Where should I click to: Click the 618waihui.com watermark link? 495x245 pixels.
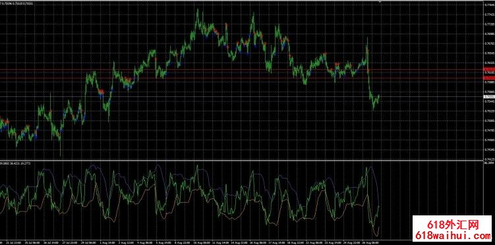[453, 236]
